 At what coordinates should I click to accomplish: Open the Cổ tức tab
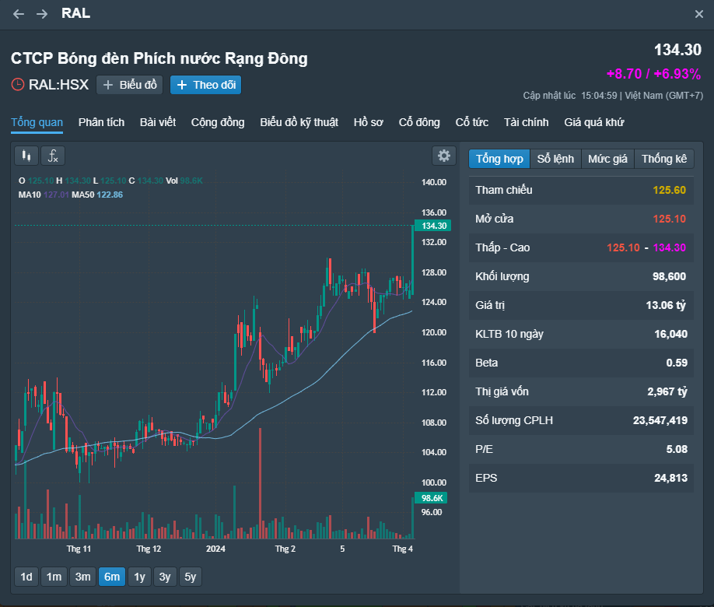[x=471, y=122]
